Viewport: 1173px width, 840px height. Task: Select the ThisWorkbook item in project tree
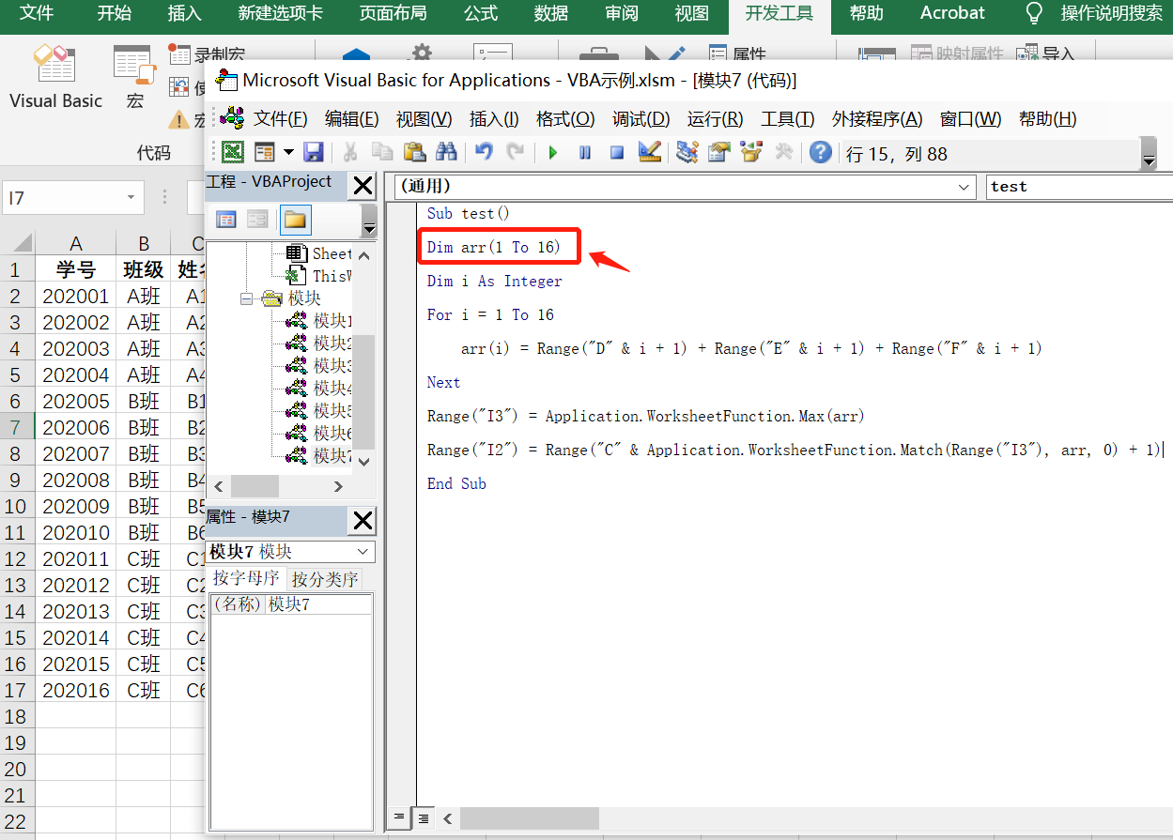click(x=319, y=276)
